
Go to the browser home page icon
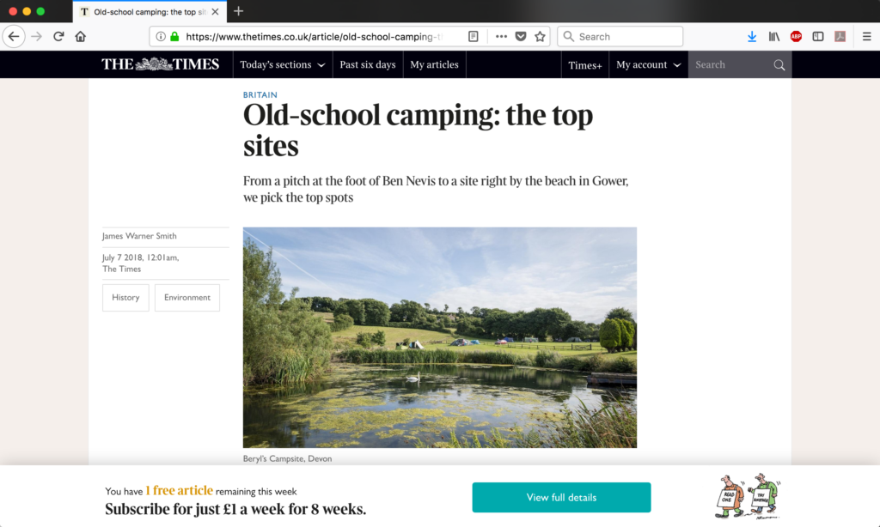pyautogui.click(x=81, y=36)
